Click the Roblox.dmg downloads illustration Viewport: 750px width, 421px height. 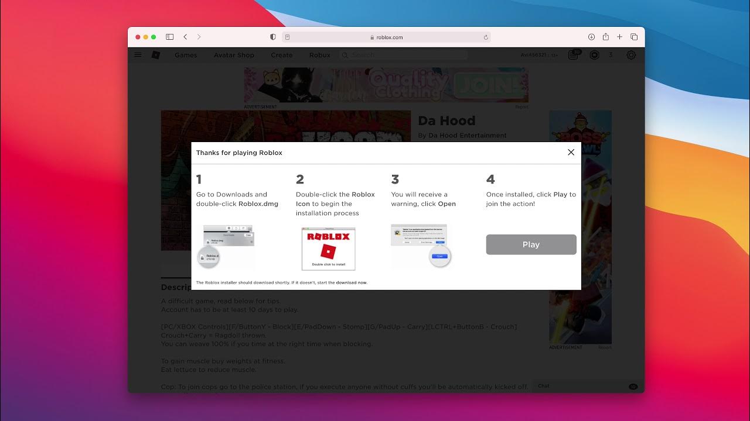(x=225, y=246)
